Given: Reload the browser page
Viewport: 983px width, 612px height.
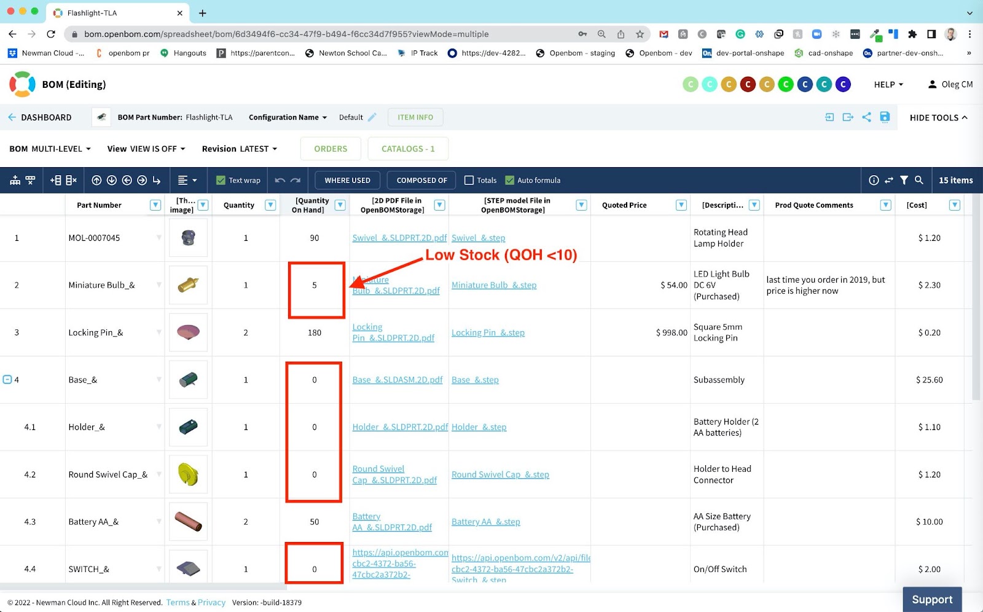Looking at the screenshot, I should pyautogui.click(x=51, y=34).
